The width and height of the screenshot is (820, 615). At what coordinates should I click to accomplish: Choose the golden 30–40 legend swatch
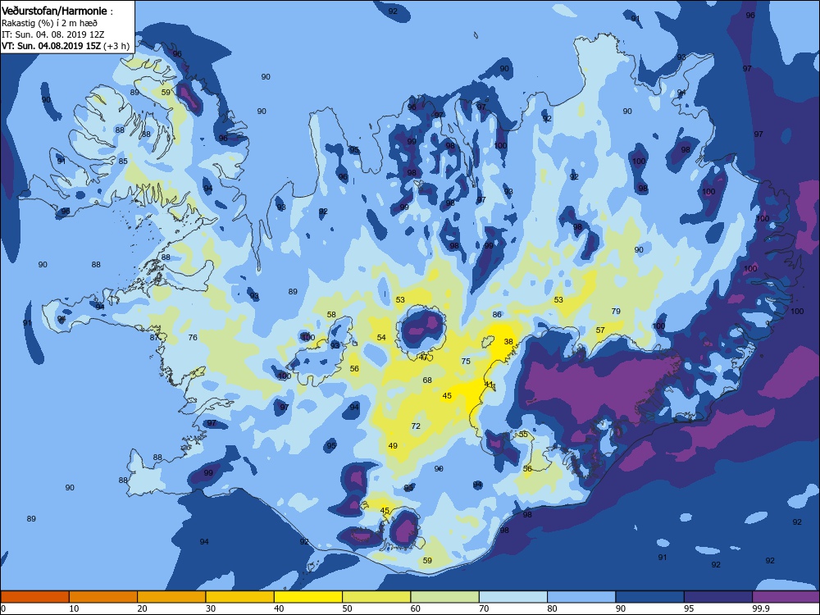240,597
